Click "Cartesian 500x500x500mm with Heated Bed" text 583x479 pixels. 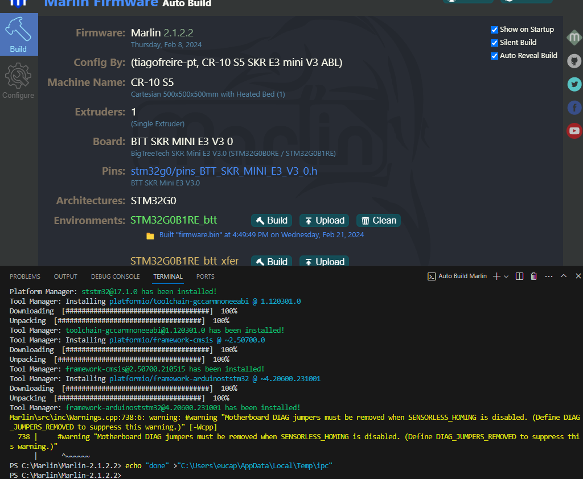[208, 94]
